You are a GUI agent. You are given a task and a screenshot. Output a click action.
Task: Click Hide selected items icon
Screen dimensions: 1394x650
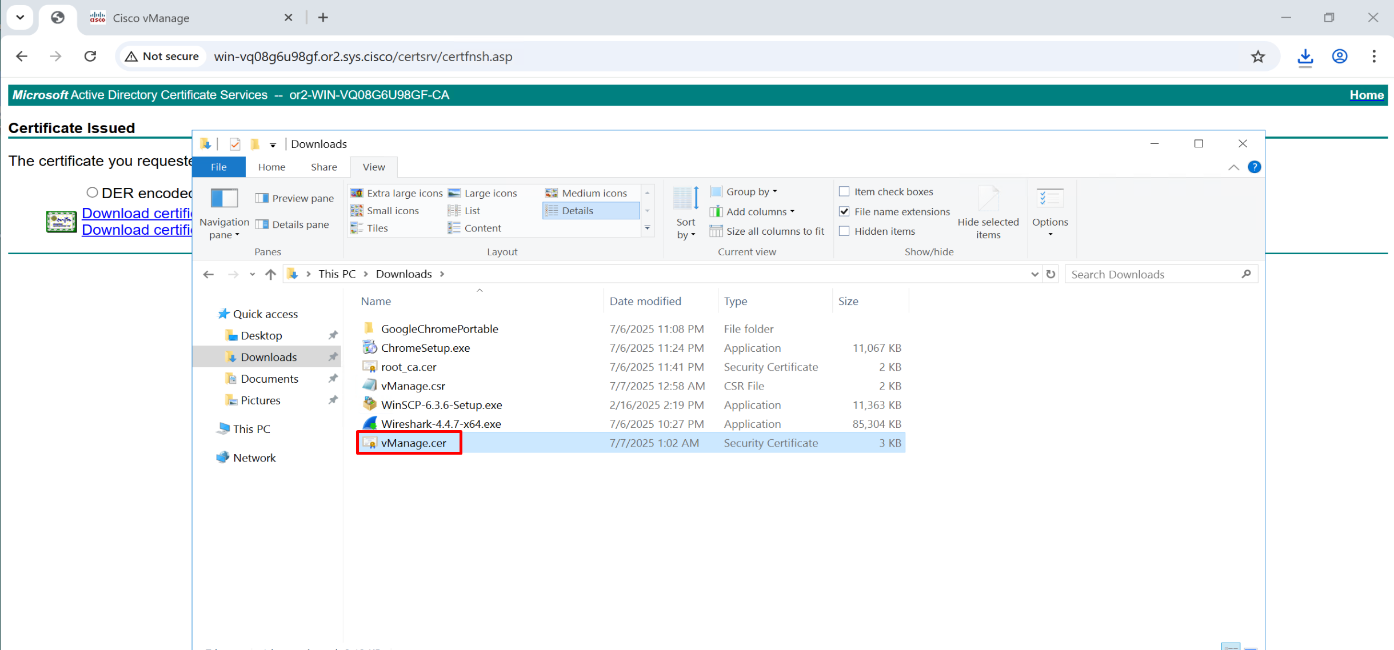[x=988, y=199]
